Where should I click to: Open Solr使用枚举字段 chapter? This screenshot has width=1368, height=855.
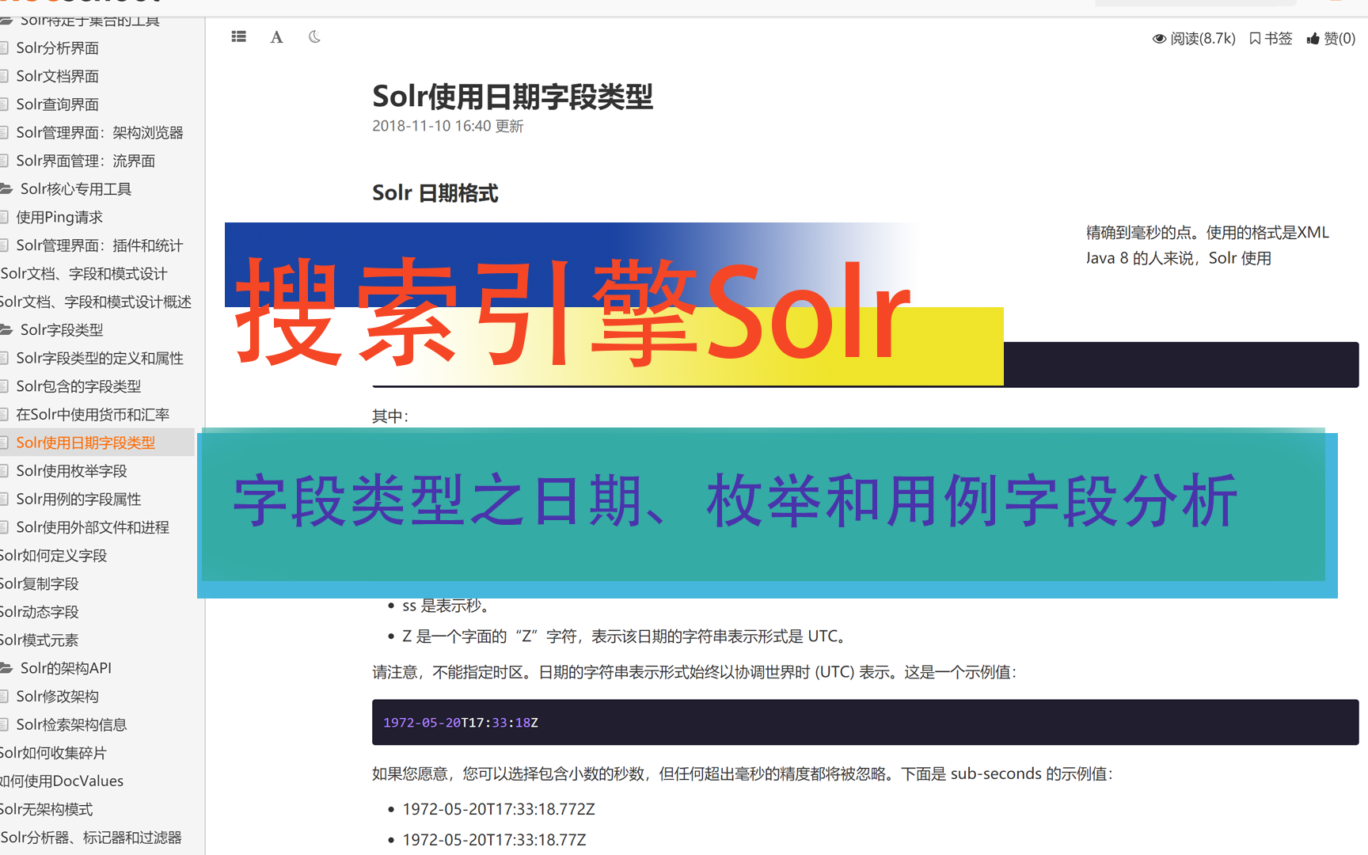pyautogui.click(x=71, y=471)
